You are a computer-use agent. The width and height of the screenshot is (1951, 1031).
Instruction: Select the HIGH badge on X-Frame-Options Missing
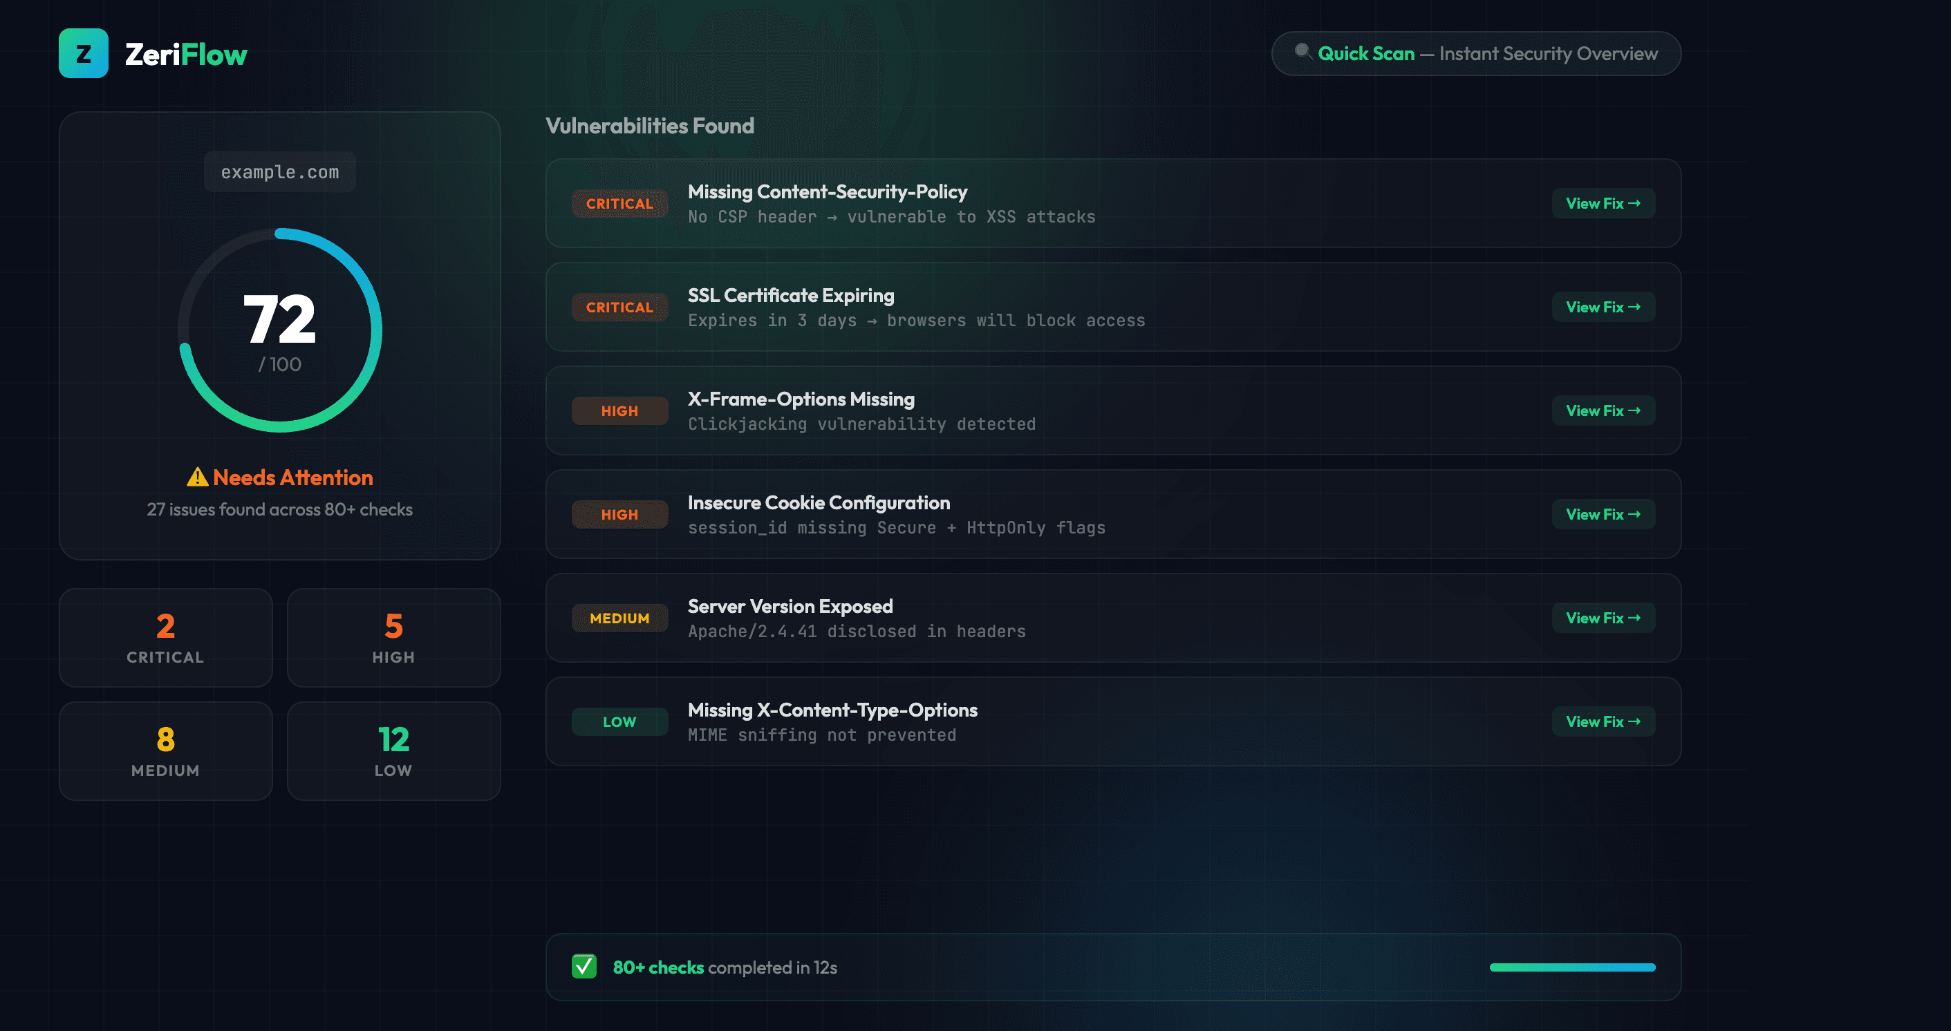click(619, 410)
